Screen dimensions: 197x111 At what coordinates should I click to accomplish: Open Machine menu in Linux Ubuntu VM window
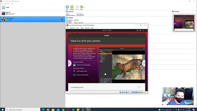[72, 28]
